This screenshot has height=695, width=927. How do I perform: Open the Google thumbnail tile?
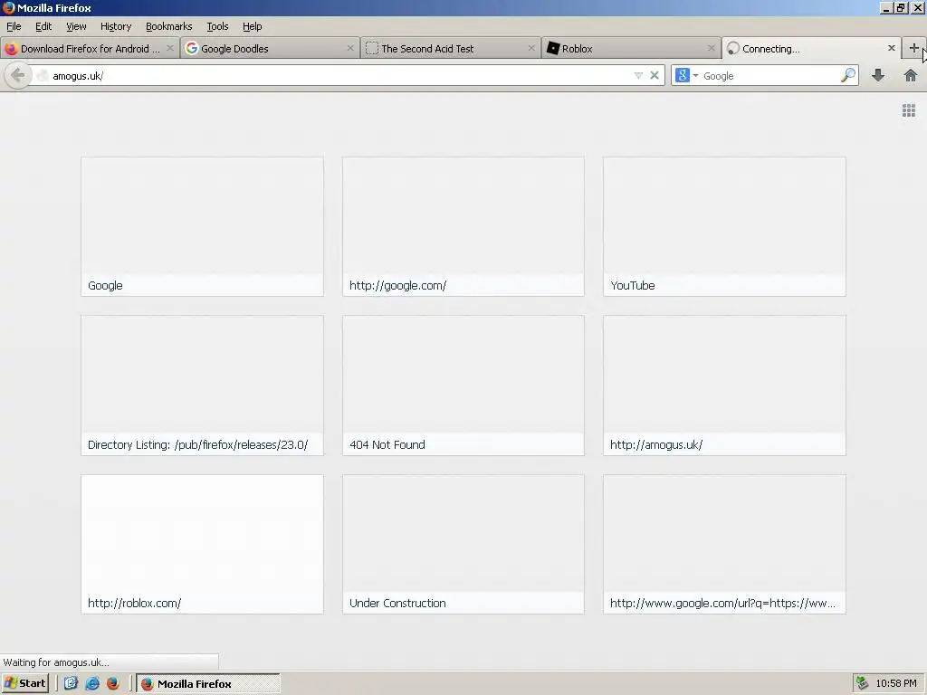pos(202,226)
